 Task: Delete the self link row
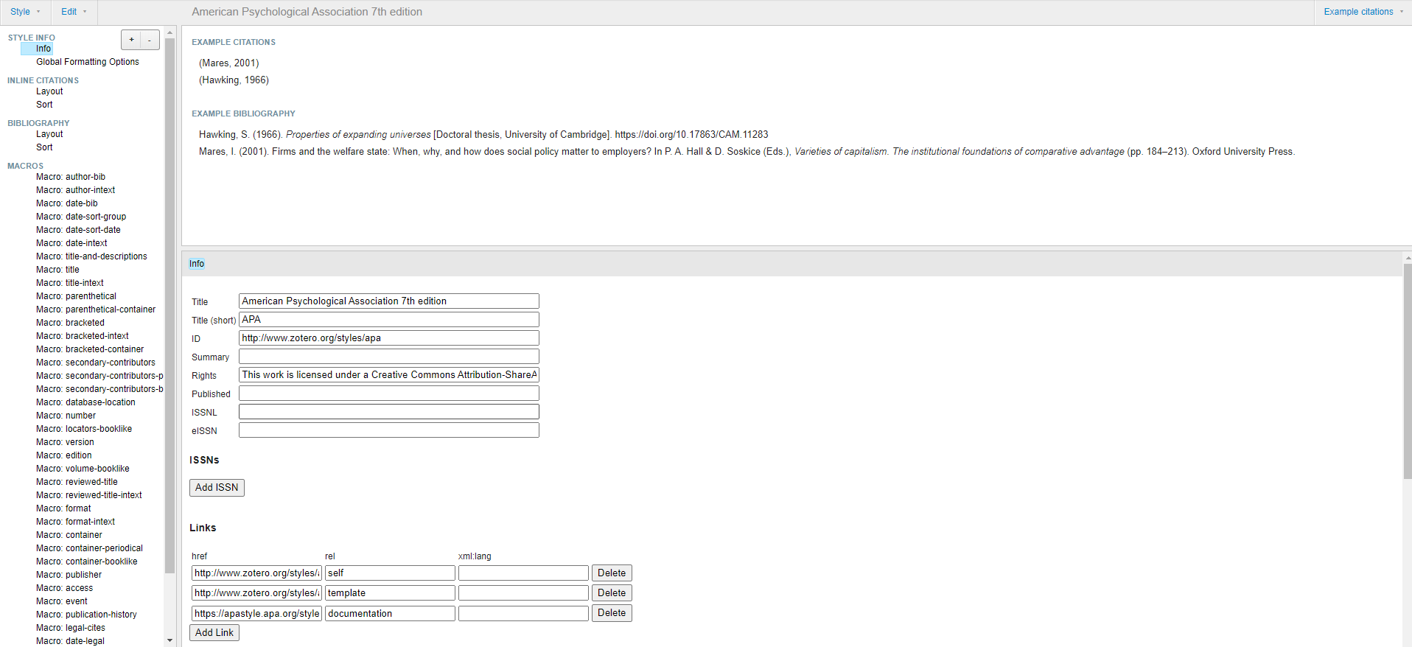click(x=612, y=573)
